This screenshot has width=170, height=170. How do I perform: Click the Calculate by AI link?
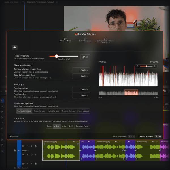(63, 59)
